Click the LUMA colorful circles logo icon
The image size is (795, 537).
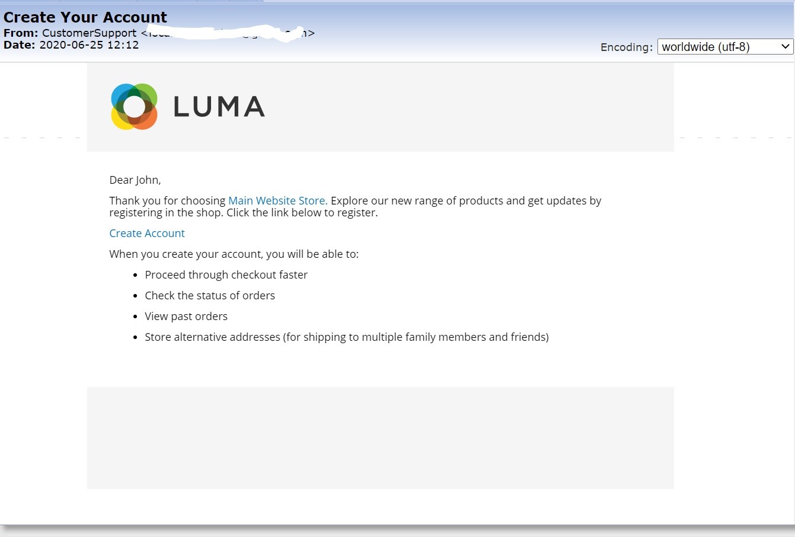coord(134,107)
